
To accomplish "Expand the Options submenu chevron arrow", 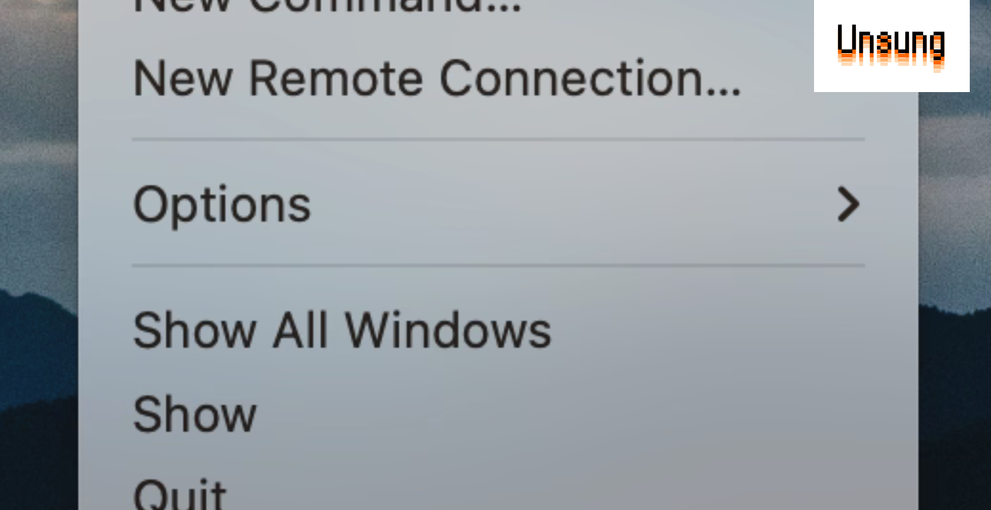I will pos(848,204).
